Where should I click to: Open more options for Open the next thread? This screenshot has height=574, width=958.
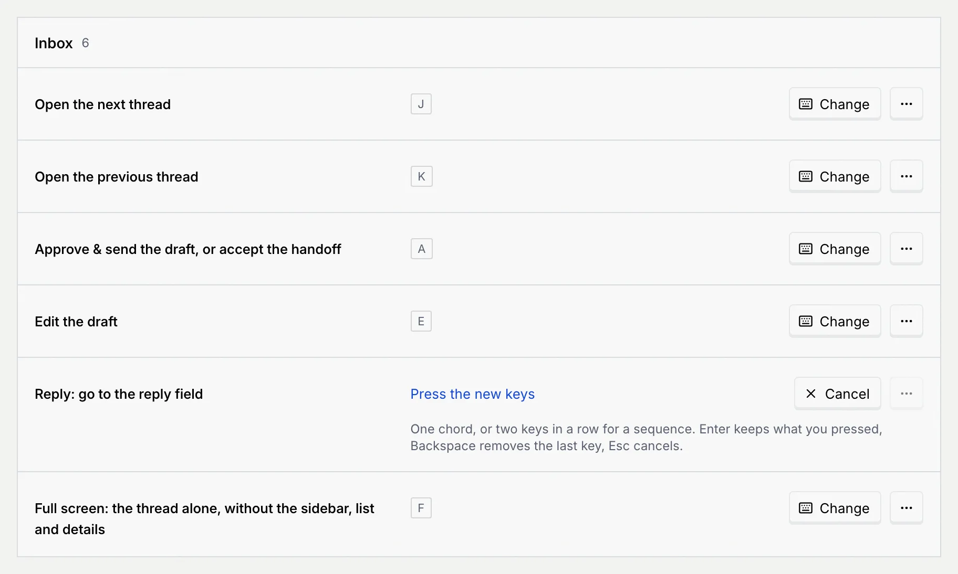[906, 104]
